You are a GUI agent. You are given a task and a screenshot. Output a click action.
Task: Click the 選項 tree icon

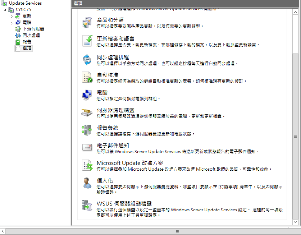18,49
